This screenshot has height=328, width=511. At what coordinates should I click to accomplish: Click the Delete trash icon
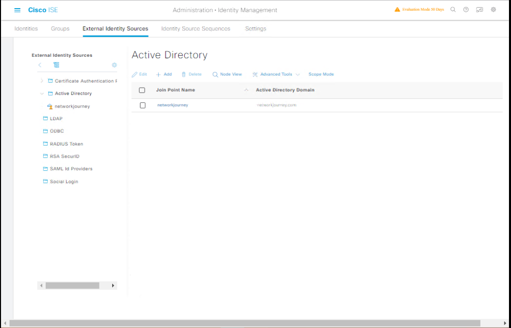point(184,75)
